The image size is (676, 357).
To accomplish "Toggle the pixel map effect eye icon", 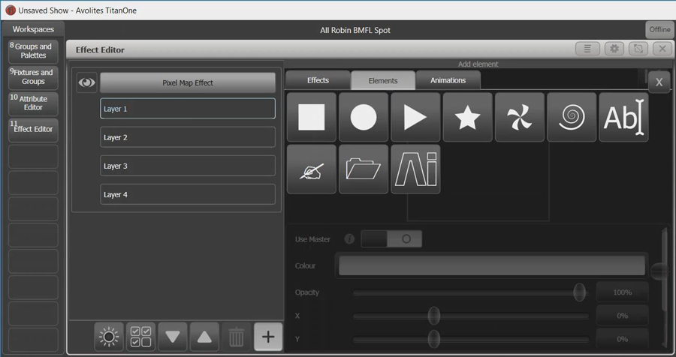I will tap(86, 82).
